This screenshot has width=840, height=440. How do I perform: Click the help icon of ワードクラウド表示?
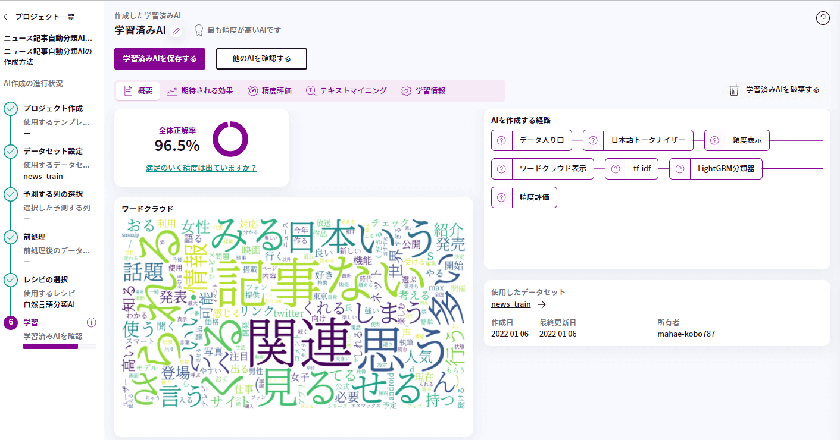[501, 169]
